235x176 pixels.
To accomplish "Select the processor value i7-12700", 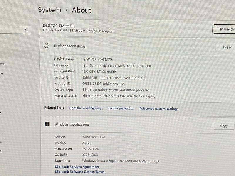I will pyautogui.click(x=117, y=66).
